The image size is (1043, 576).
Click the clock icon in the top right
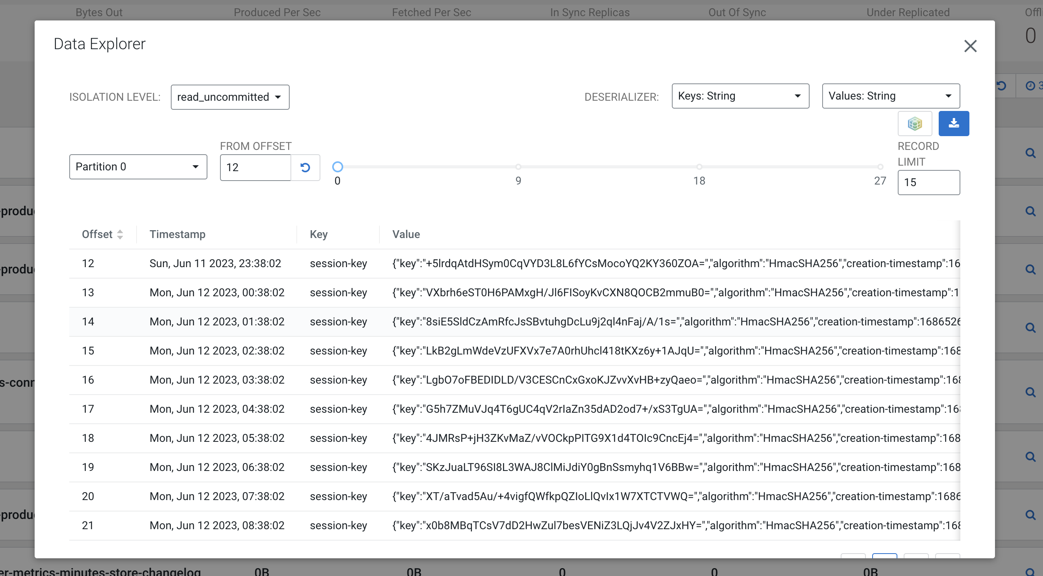pos(1030,86)
